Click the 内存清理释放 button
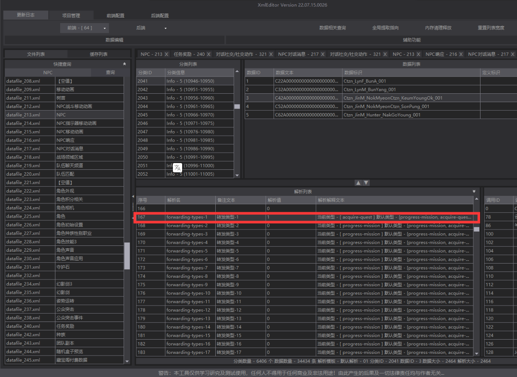 pos(438,28)
